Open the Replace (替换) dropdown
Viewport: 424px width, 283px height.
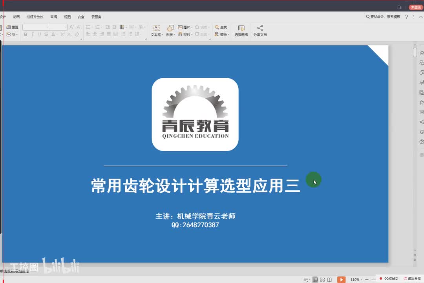[x=222, y=35]
